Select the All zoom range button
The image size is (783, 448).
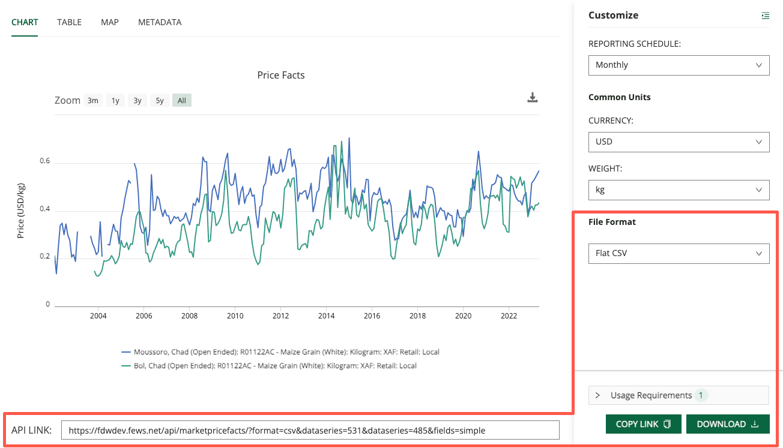pyautogui.click(x=182, y=101)
